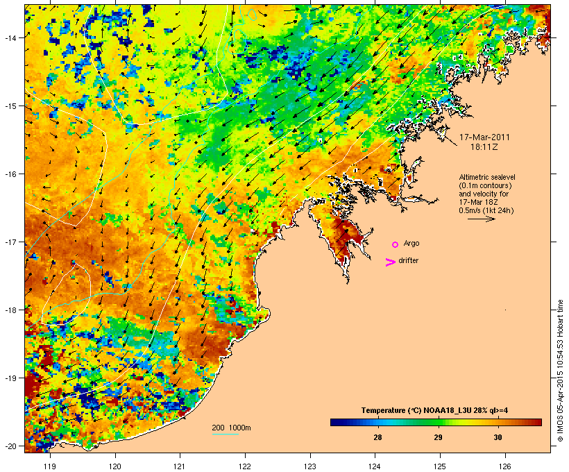Click the '30' colorbar tick label
This screenshot has height=472, width=569.
click(498, 437)
